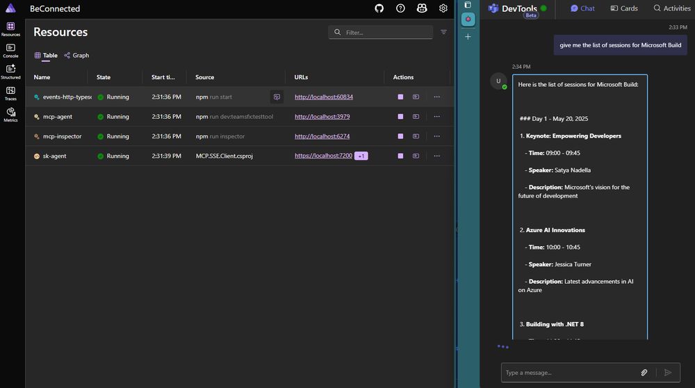Click the add plus icon in DevTools strip
The image size is (695, 388).
tap(468, 37)
